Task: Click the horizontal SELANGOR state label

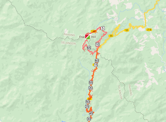Action: (68, 43)
